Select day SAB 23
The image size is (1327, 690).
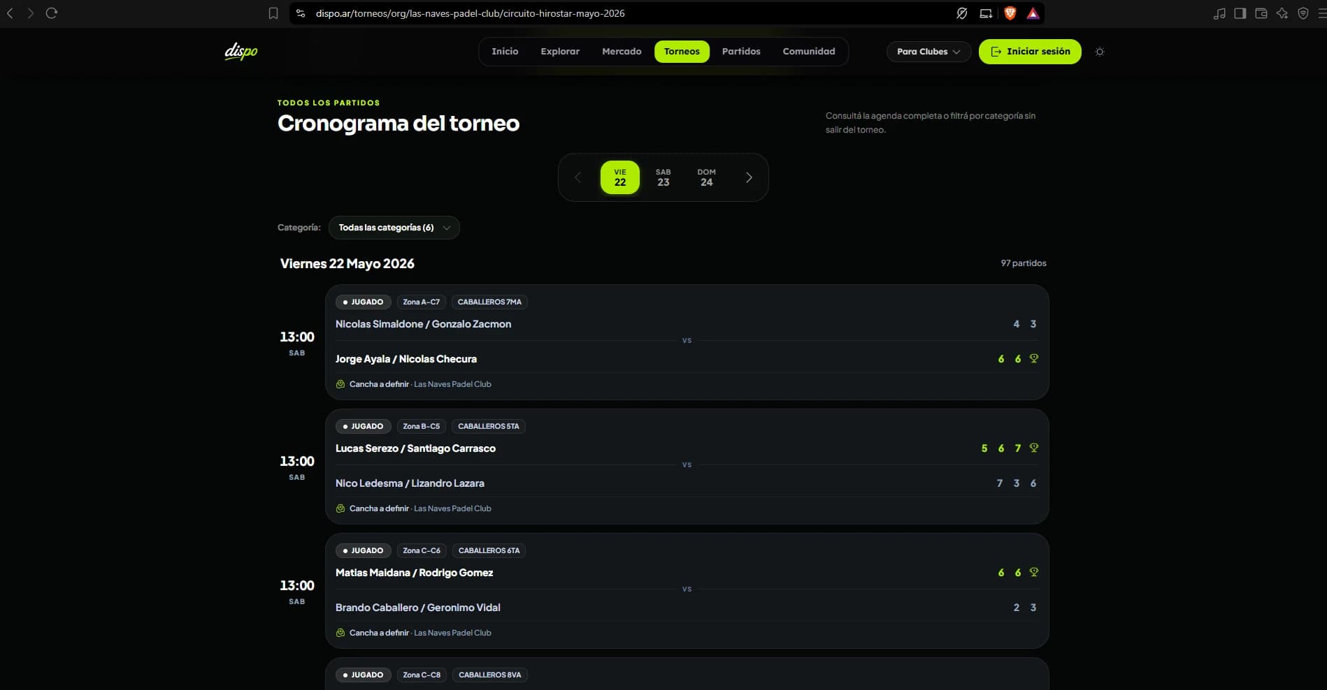[663, 177]
